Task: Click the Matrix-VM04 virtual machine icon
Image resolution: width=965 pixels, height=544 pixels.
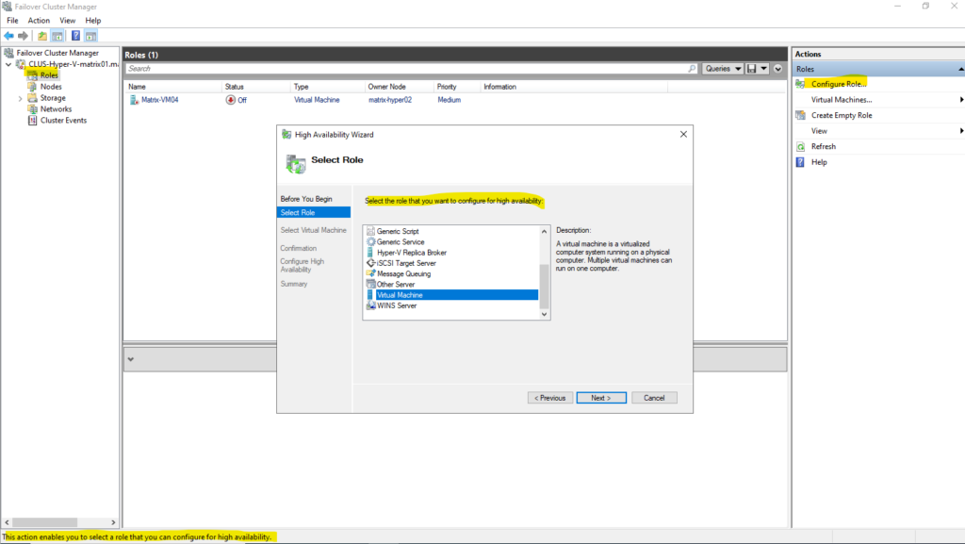Action: click(133, 100)
